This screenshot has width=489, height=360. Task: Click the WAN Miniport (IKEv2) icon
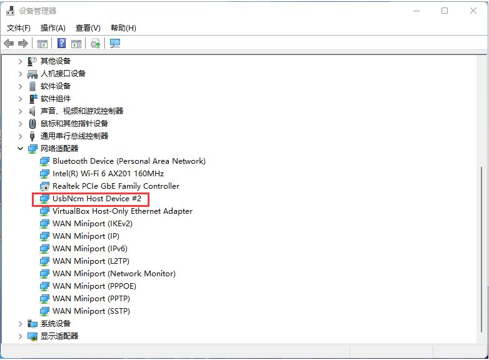pyautogui.click(x=44, y=224)
